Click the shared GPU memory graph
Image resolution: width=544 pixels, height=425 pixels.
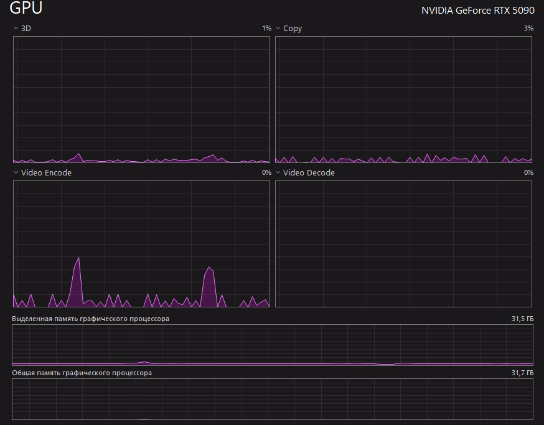tap(272, 399)
